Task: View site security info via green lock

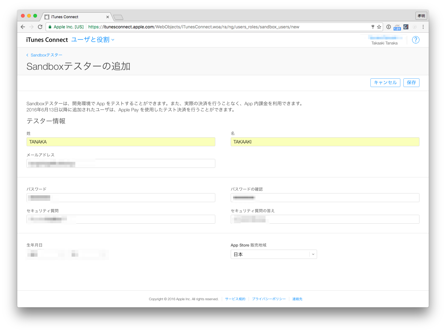Action: point(50,27)
